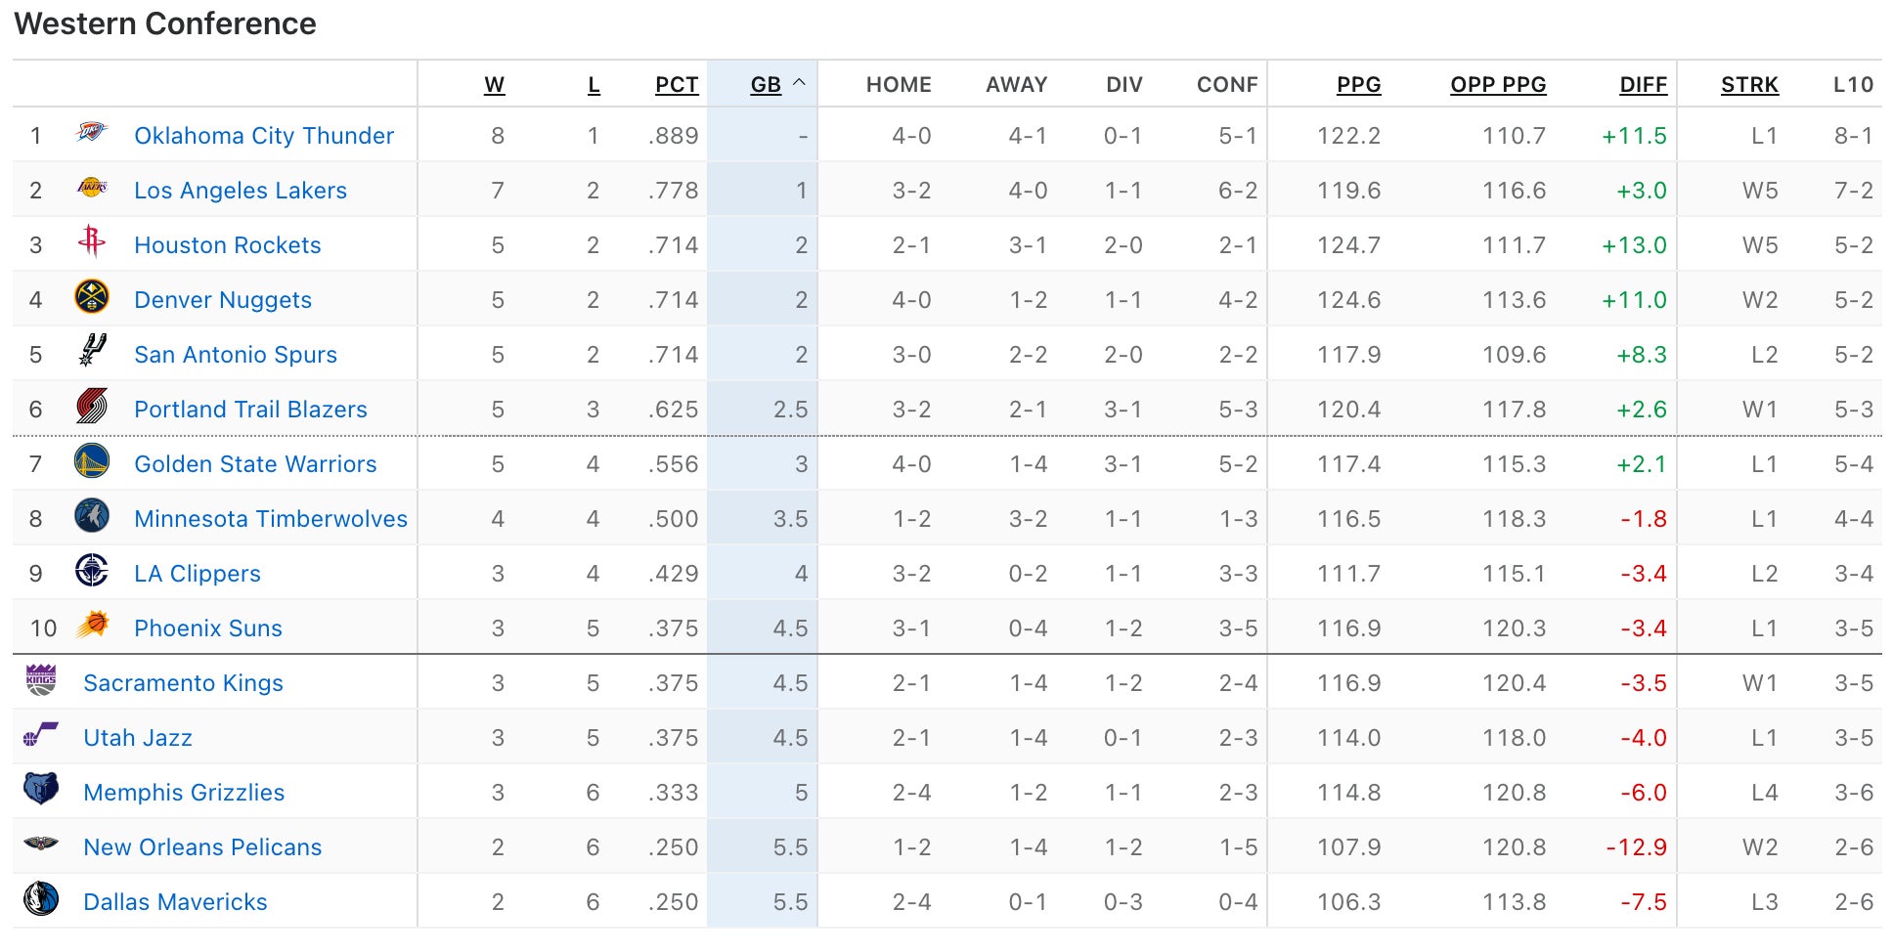Screen dimensions: 1893x952
Task: Click the Portland Trail Blazers logo
Action: 92,407
